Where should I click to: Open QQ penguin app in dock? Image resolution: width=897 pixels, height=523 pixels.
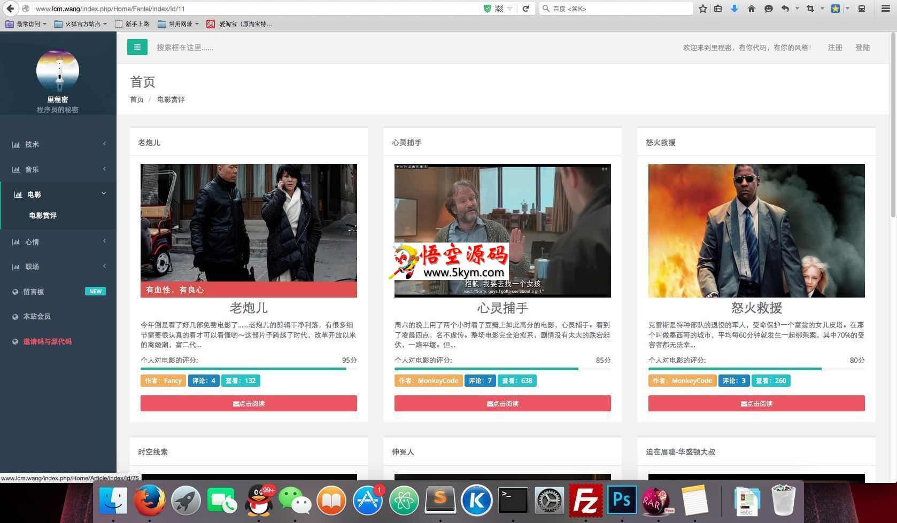coord(259,501)
